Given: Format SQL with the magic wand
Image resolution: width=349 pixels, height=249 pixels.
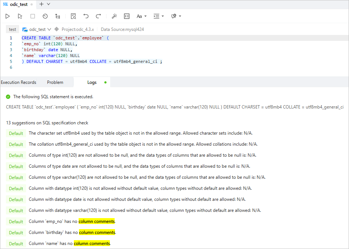Looking at the screenshot, I should 114,16.
